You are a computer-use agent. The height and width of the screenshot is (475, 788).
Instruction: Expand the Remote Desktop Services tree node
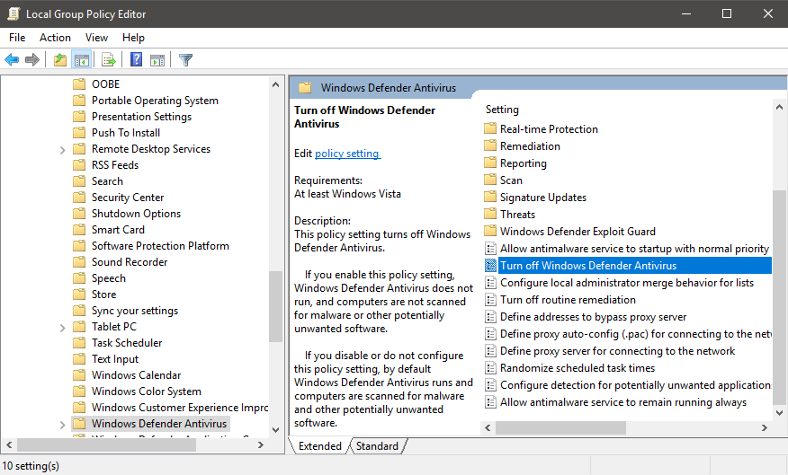pos(62,149)
